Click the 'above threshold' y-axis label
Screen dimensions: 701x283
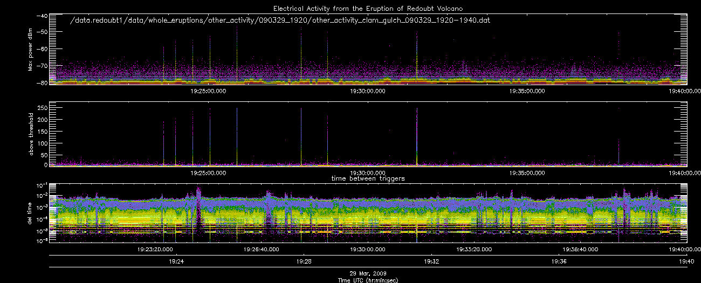[31, 134]
